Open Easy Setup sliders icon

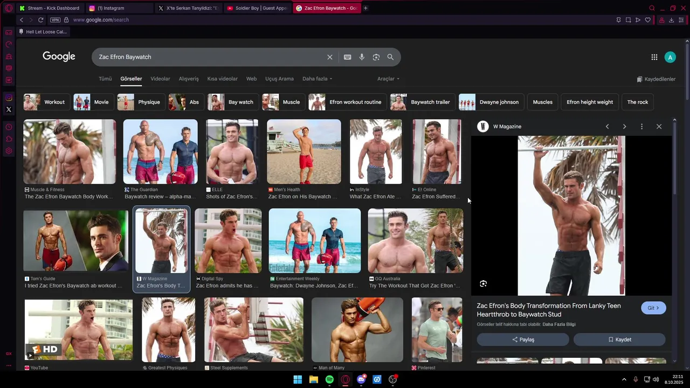pyautogui.click(x=681, y=20)
